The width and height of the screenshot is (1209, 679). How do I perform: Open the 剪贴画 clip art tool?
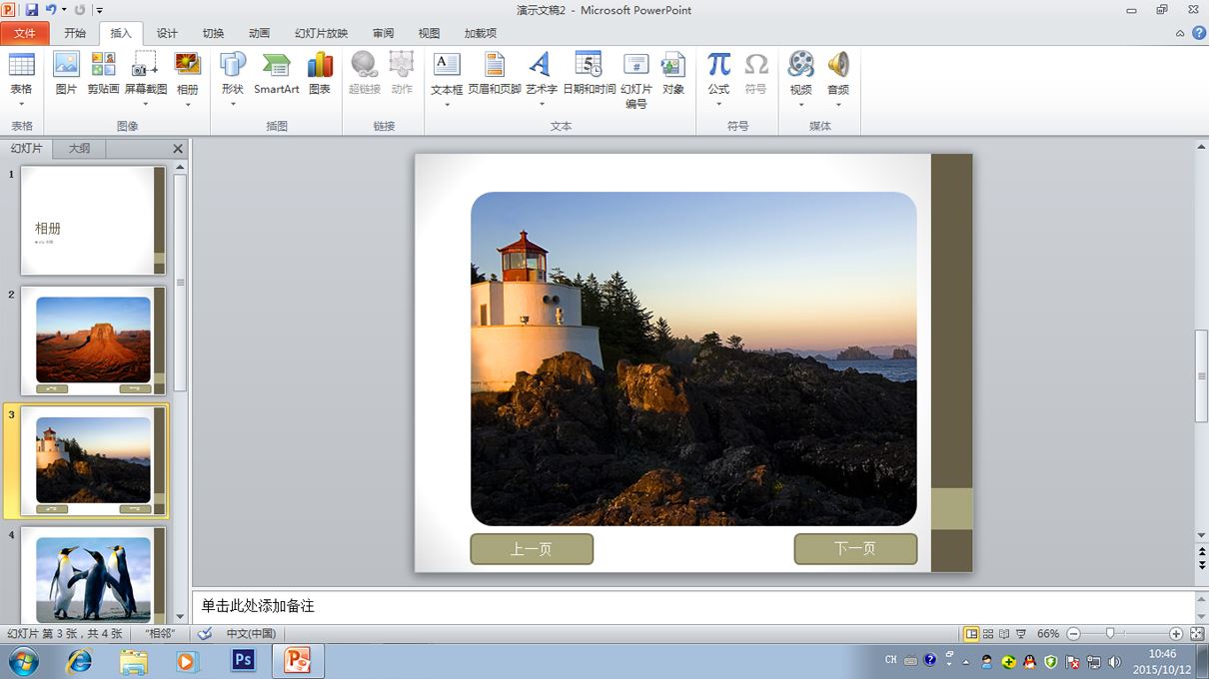(x=103, y=74)
